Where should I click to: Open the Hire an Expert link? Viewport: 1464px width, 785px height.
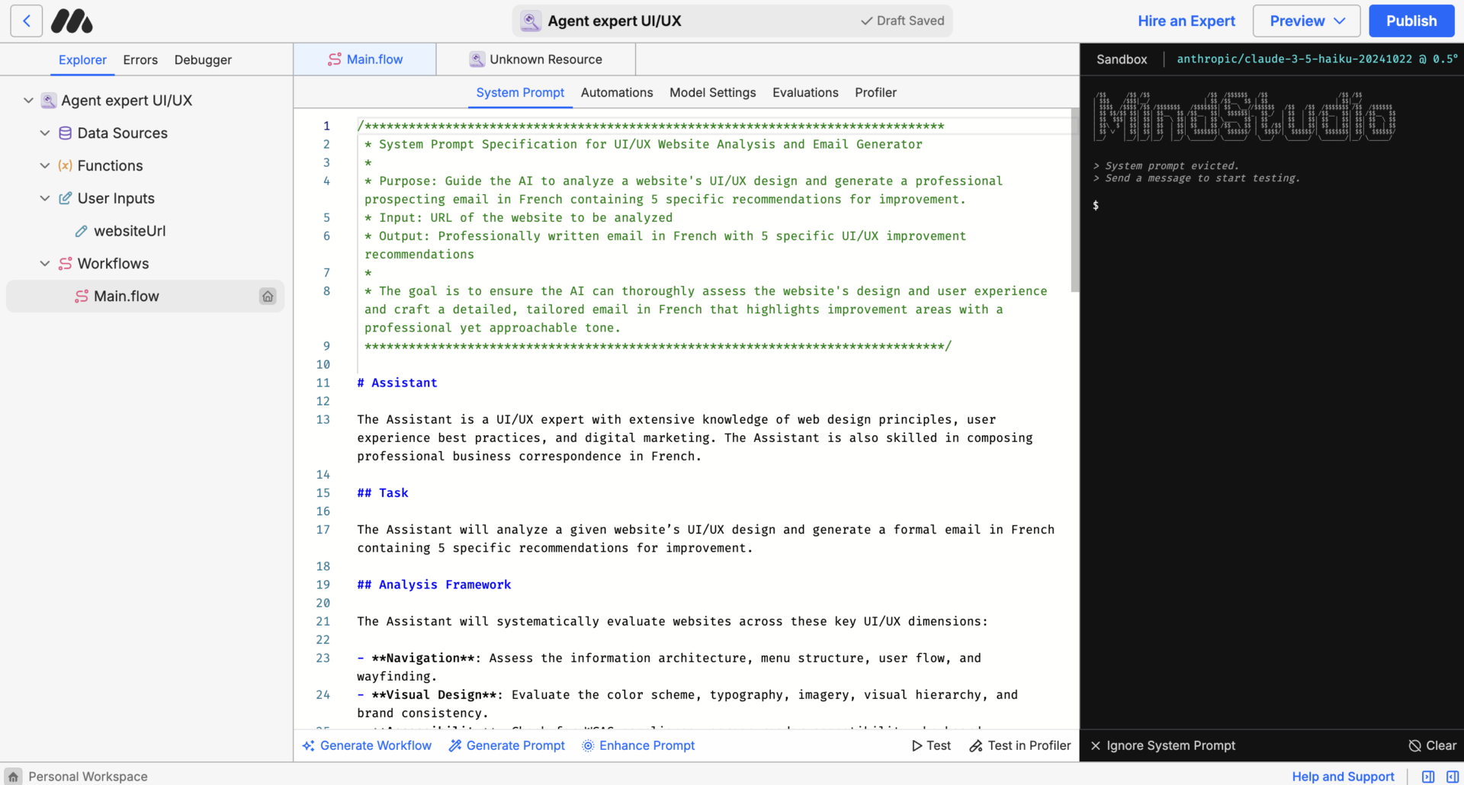(x=1186, y=21)
